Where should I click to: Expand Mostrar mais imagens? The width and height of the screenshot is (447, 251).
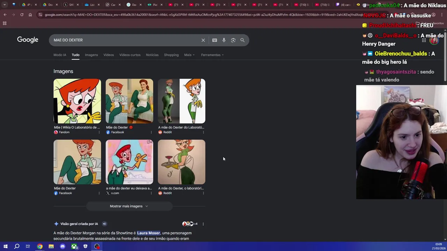click(129, 206)
